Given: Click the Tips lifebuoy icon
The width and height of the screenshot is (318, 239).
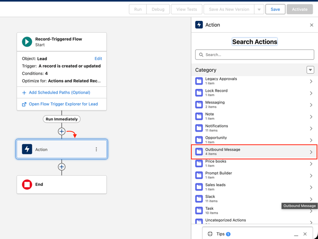Looking at the screenshot, I should pos(210,234).
